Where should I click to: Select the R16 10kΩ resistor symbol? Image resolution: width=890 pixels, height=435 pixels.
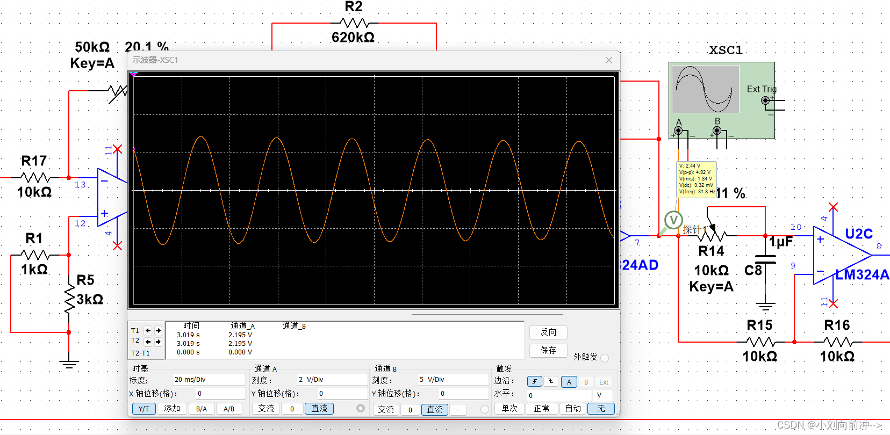[837, 342]
